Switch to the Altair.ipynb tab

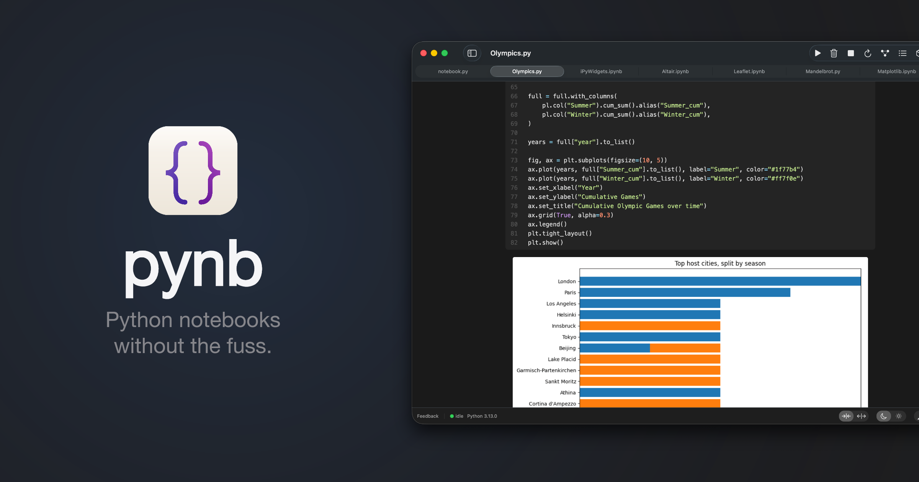[x=675, y=71]
